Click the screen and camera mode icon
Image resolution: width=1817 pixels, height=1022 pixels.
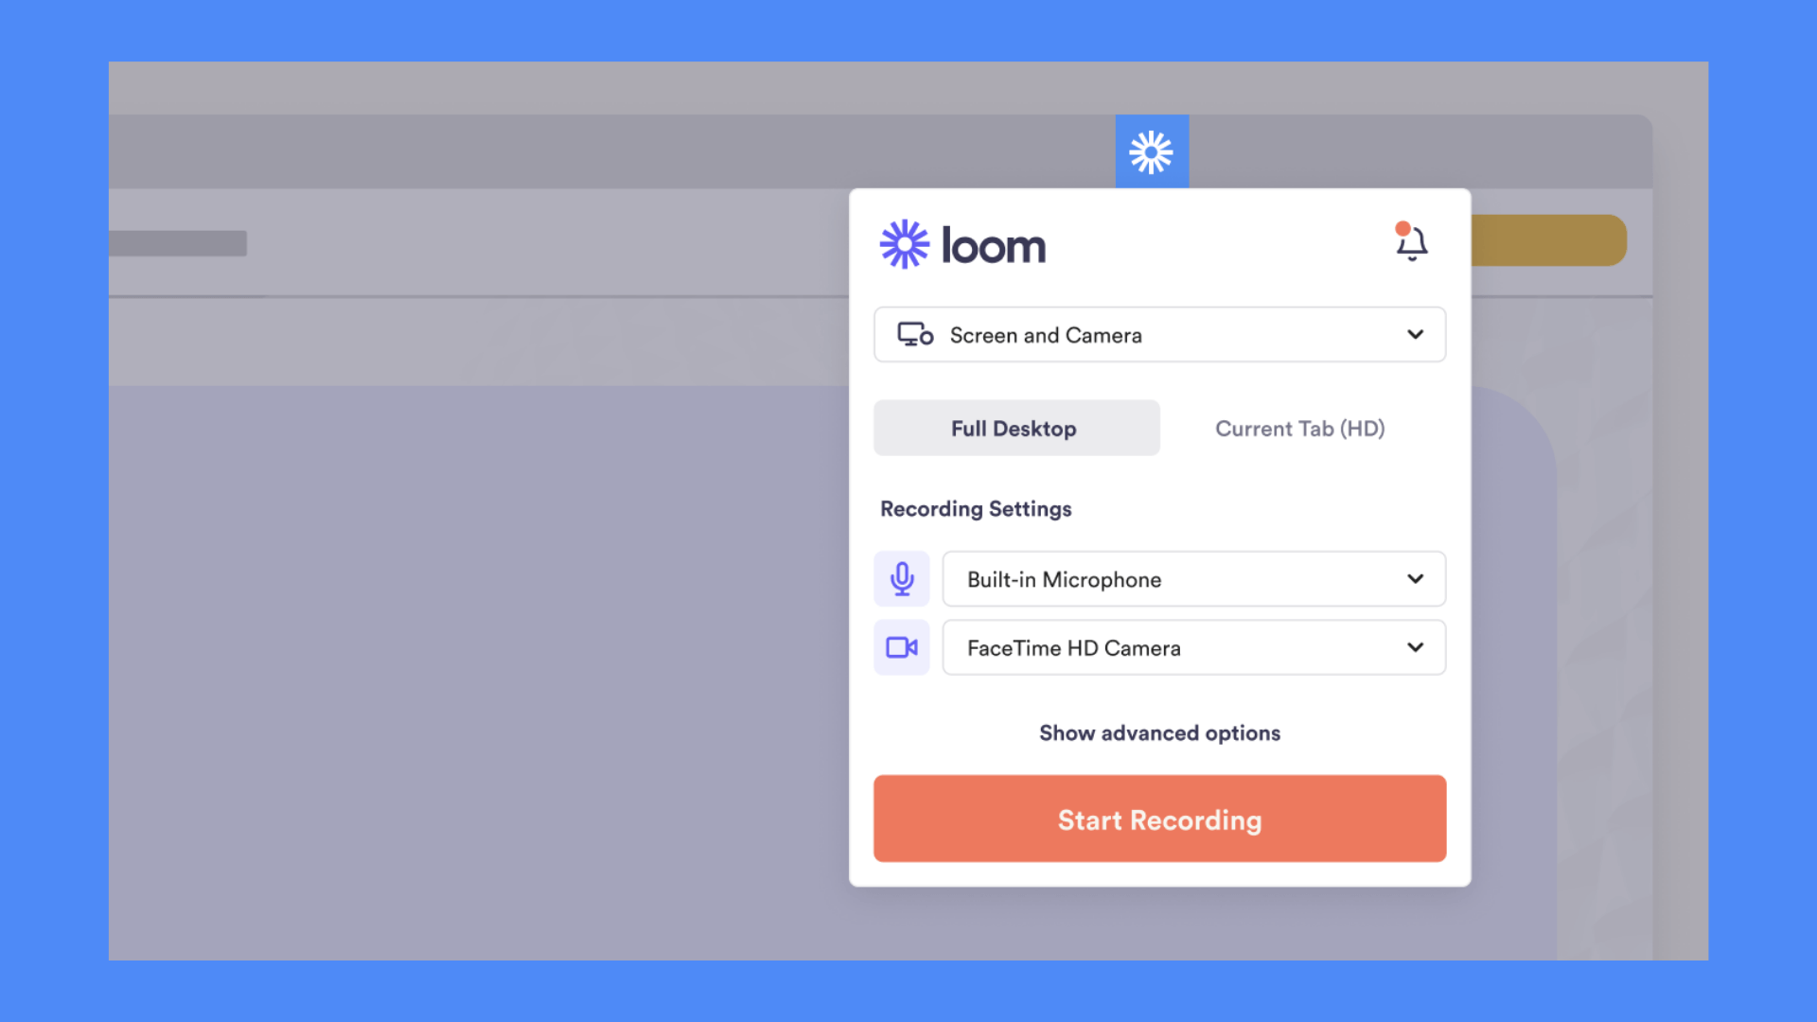pos(915,335)
